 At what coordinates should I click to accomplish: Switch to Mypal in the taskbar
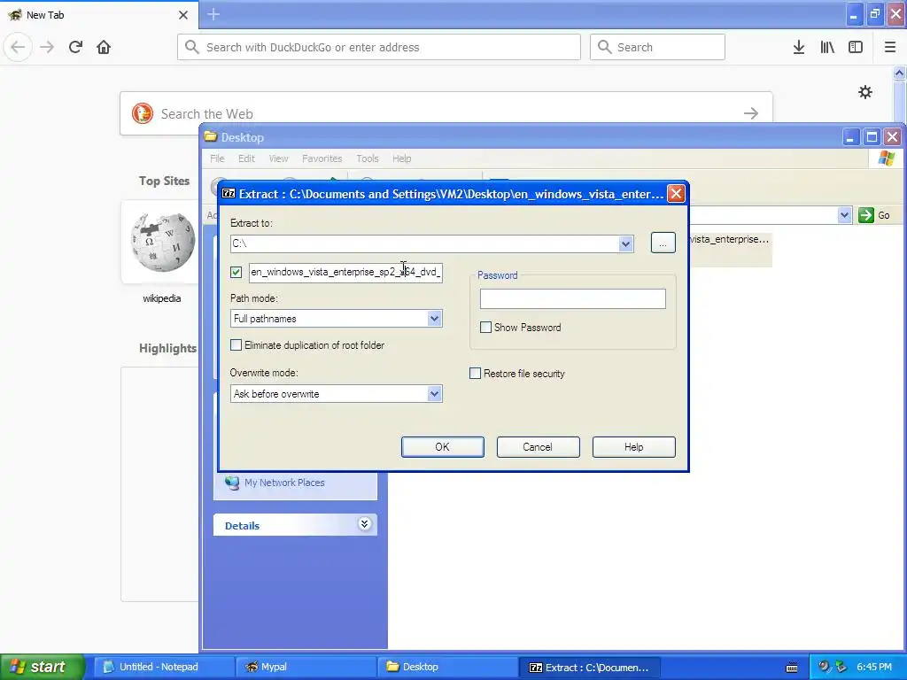pyautogui.click(x=305, y=667)
